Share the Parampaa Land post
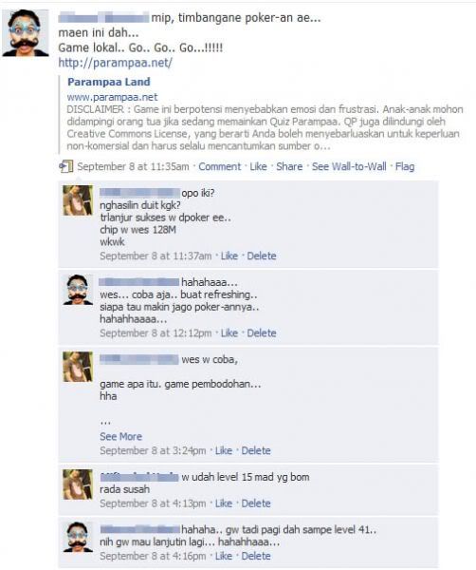The image size is (476, 570). tap(289, 166)
